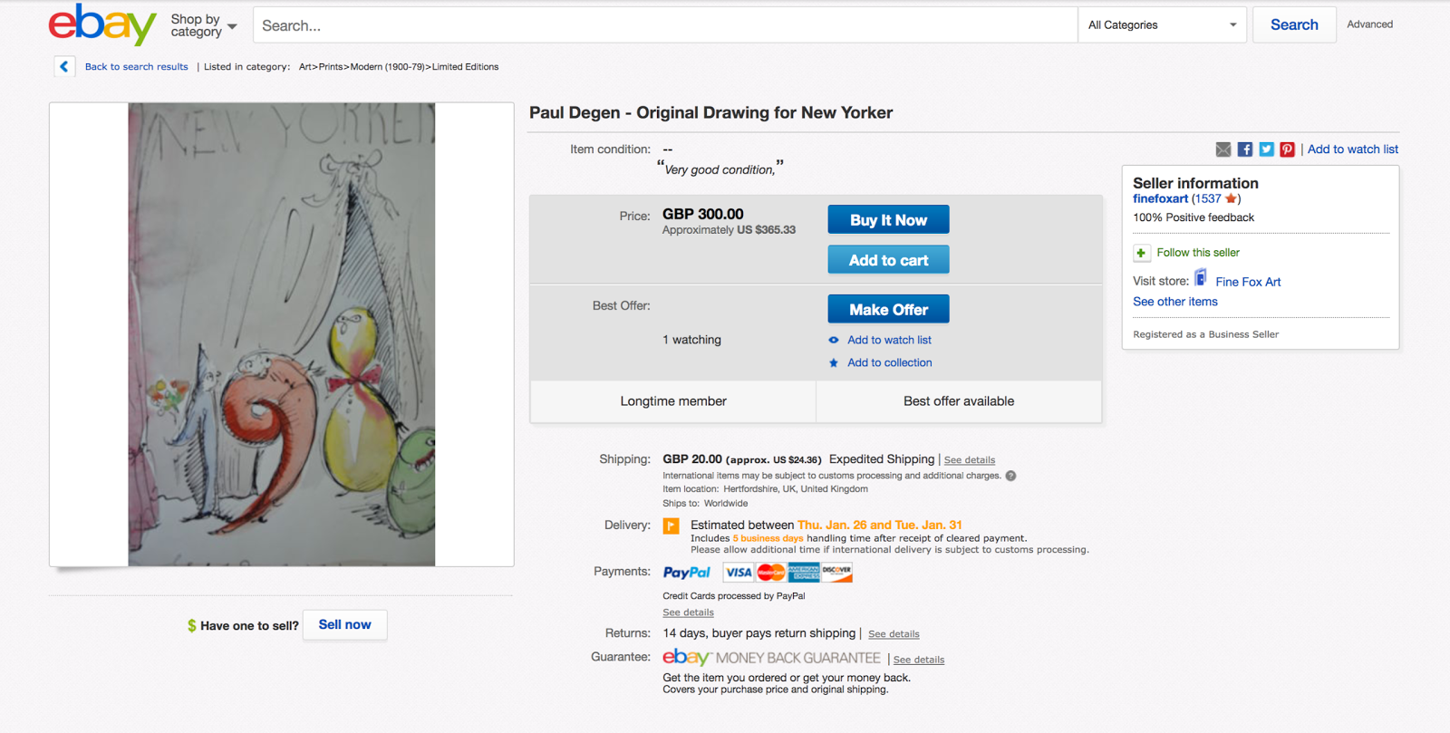Share this item on Twitter

[1266, 149]
